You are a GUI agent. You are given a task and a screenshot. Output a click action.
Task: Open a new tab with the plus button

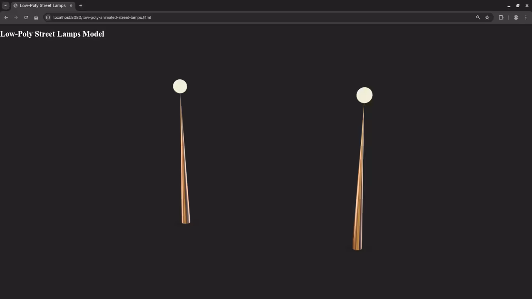point(81,5)
